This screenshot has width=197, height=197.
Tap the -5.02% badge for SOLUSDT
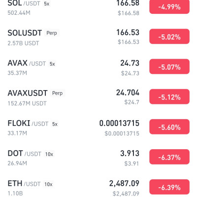pyautogui.click(x=169, y=36)
